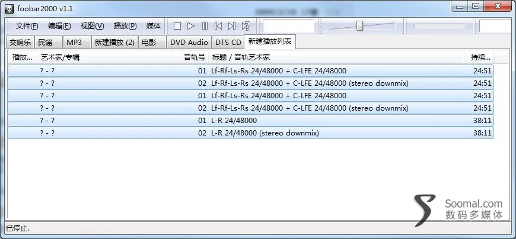Click the 已停止. status bar text
Screen dimensions: 516x239
17,228
